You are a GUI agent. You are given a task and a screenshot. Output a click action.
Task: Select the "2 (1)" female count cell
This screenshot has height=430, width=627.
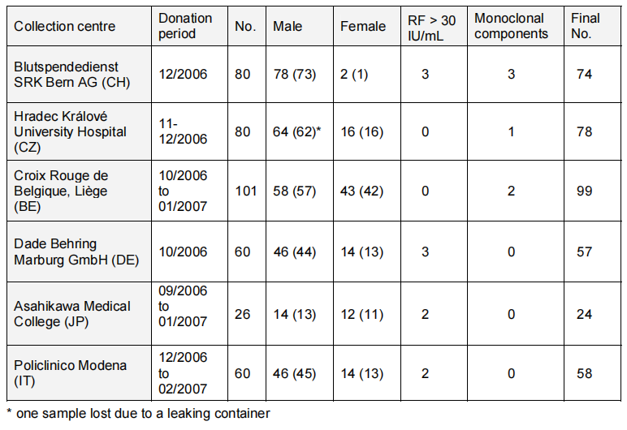(x=355, y=74)
